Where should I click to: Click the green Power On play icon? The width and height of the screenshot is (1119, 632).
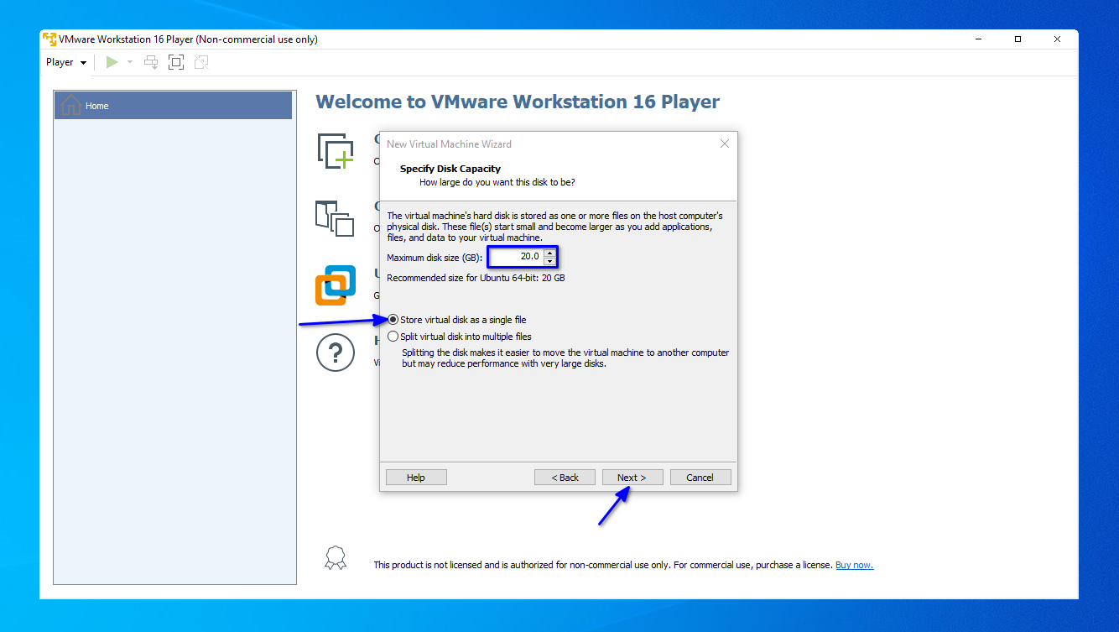pos(112,62)
